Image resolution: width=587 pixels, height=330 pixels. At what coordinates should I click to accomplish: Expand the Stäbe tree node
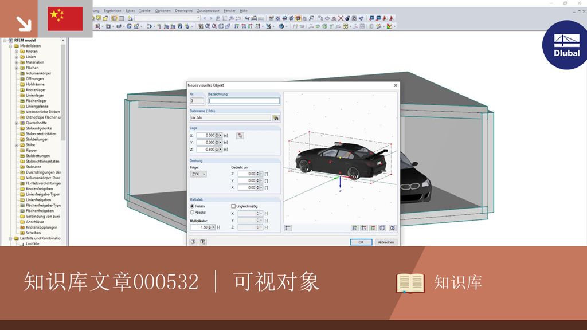(17, 145)
